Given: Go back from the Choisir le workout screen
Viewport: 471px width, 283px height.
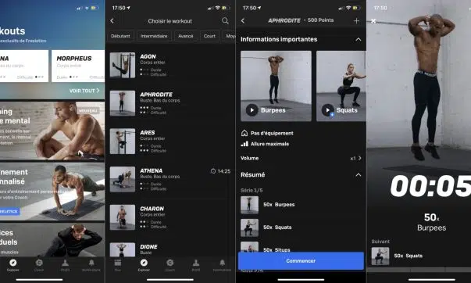Looking at the screenshot, I should point(112,21).
